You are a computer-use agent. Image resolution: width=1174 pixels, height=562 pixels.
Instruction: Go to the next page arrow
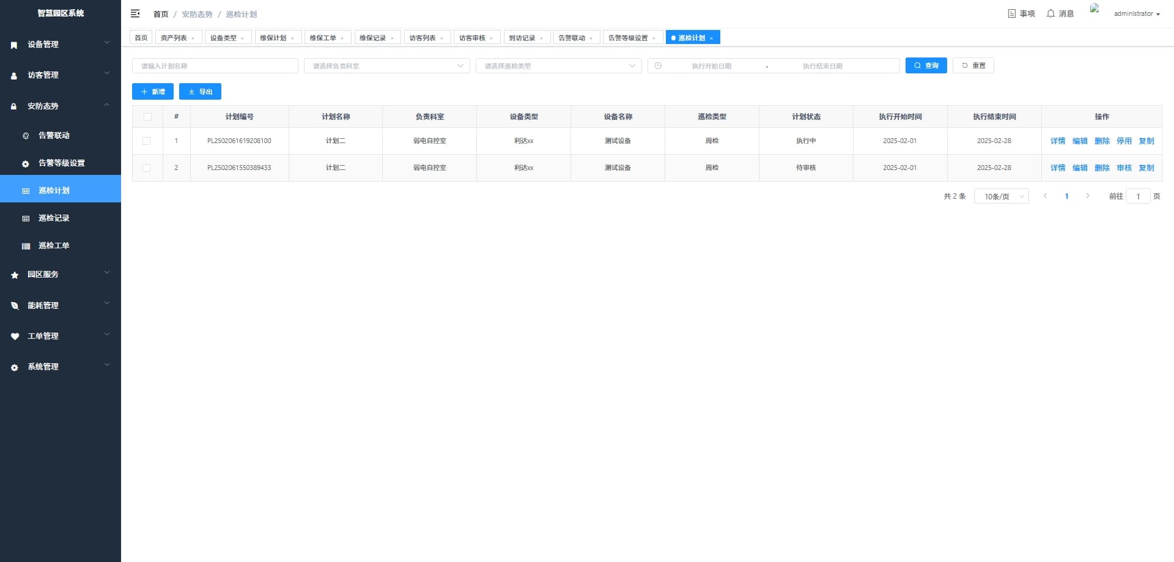pos(1087,196)
